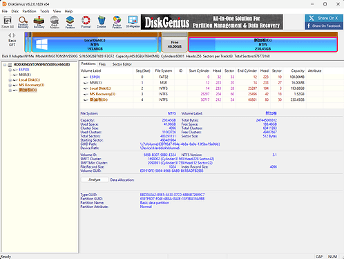
Task: Start Quick Partition from the toolbar
Action: pyautogui.click(x=55, y=22)
